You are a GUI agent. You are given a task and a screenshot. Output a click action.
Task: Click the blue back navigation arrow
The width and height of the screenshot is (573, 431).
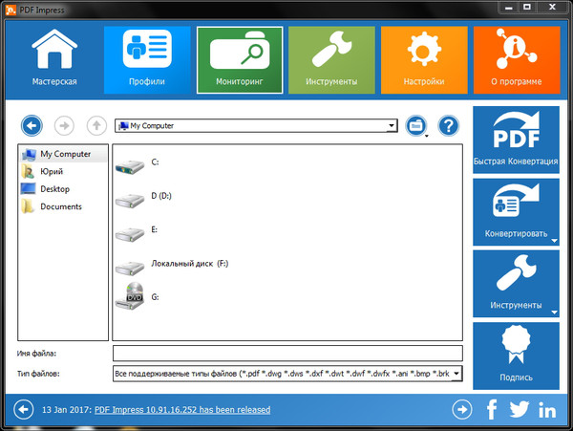click(32, 125)
